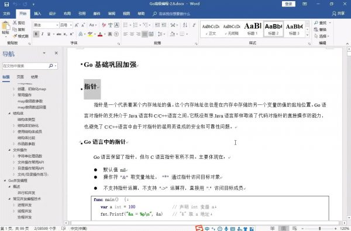This screenshot has width=351, height=231.
Task: Click the zoom slider handle
Action: [x=319, y=229]
